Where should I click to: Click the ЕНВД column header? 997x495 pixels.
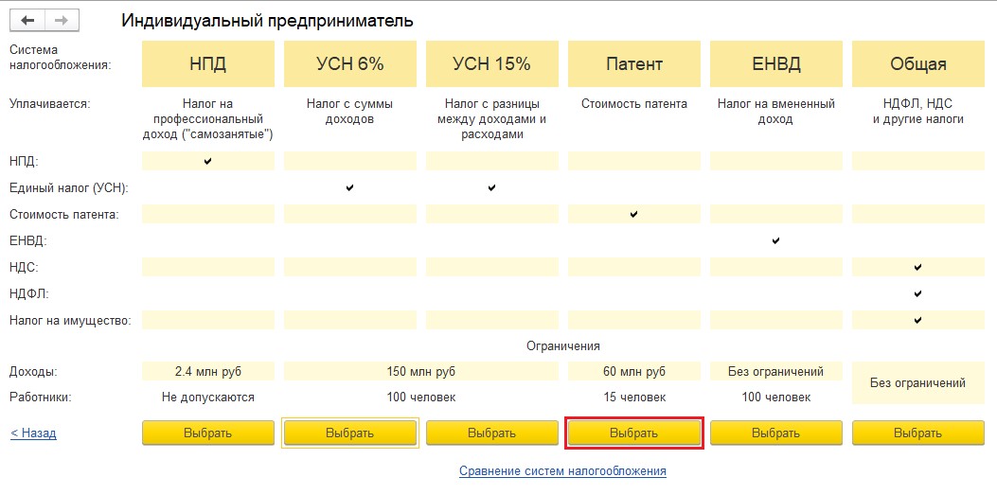coord(775,64)
